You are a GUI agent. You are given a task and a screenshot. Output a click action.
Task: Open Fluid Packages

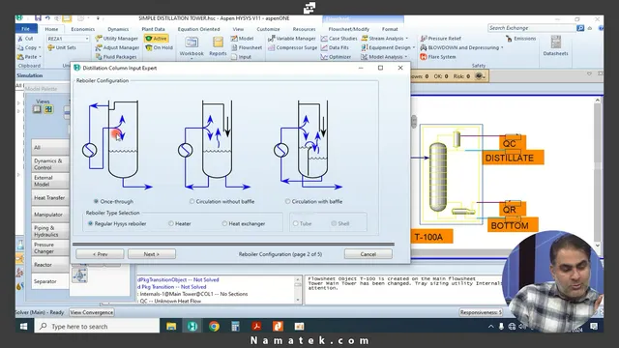tap(116, 57)
